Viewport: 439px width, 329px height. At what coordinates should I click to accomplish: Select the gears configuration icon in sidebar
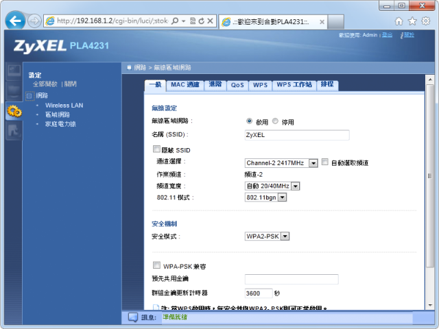pos(14,111)
